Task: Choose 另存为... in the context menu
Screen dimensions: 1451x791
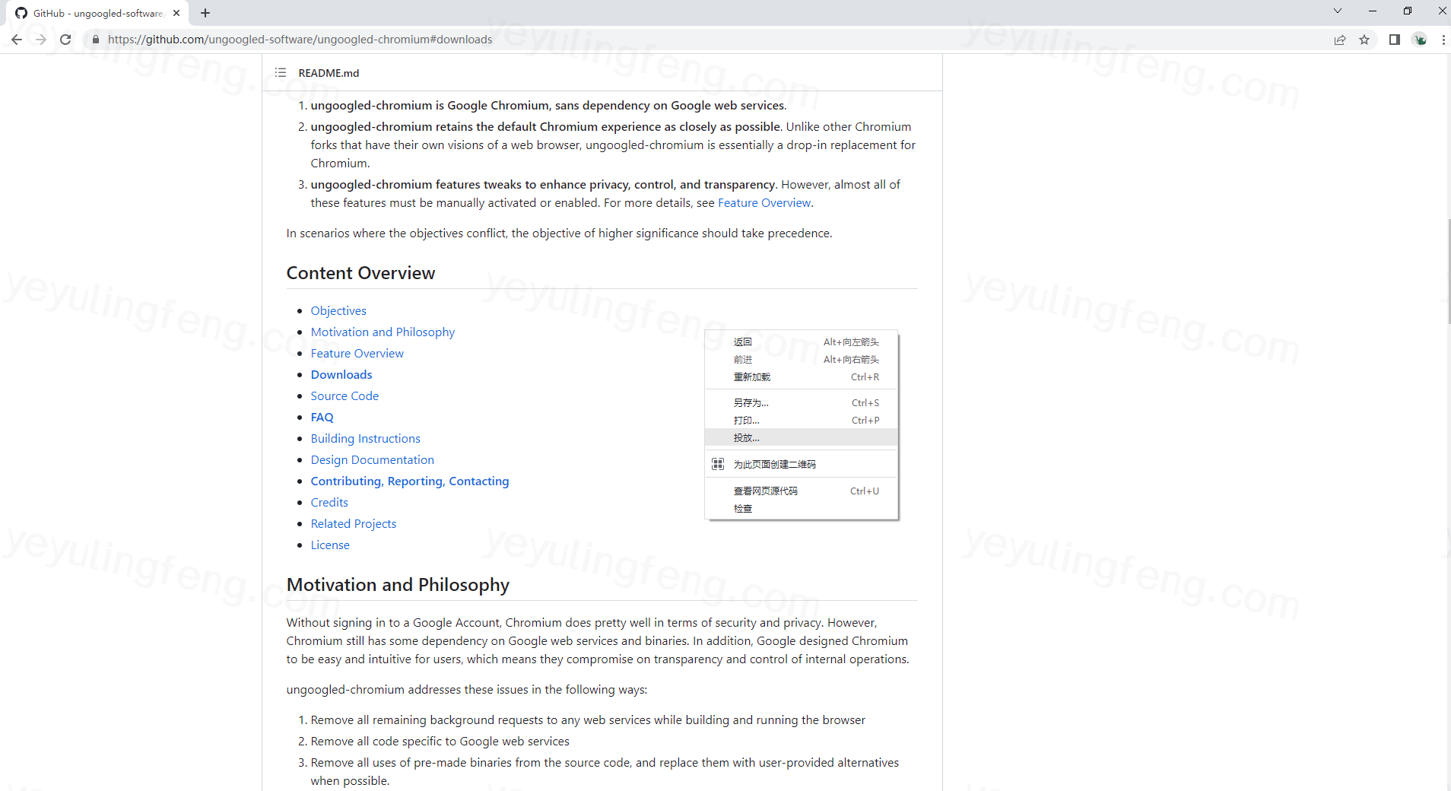Action: coord(802,403)
